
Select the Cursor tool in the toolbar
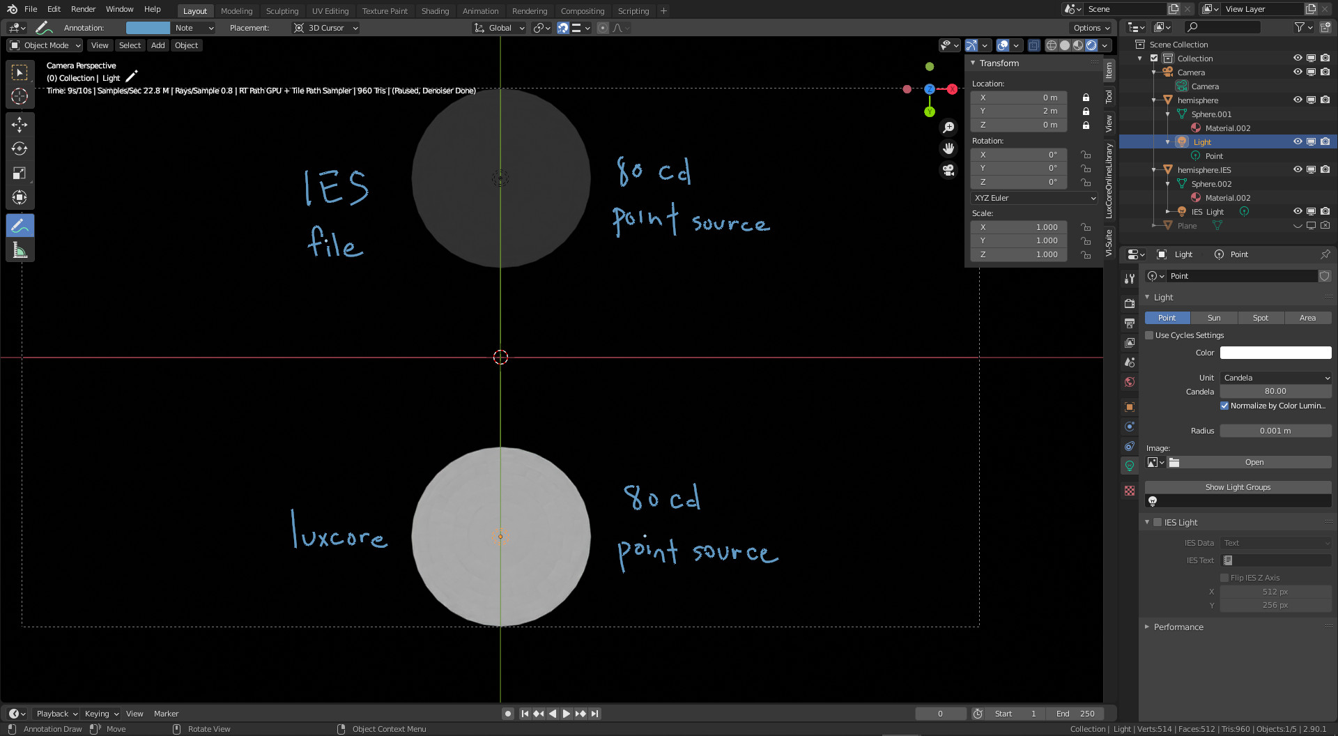(20, 96)
